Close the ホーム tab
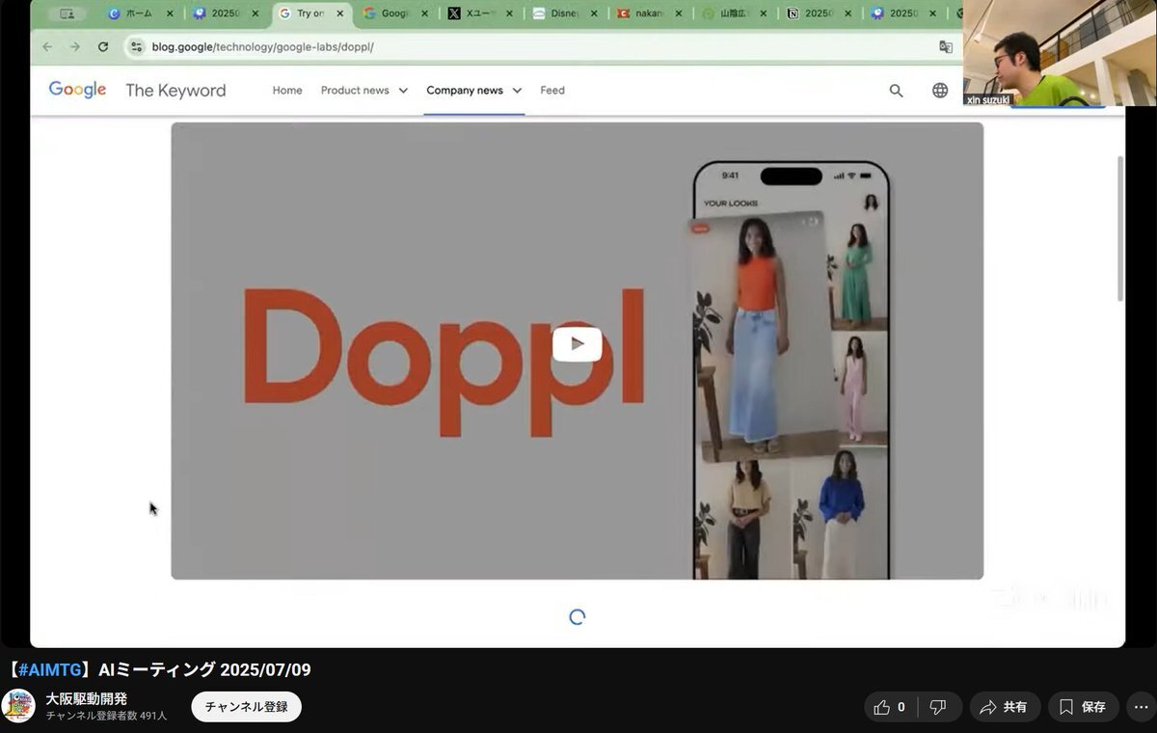The width and height of the screenshot is (1157, 733). (x=171, y=14)
